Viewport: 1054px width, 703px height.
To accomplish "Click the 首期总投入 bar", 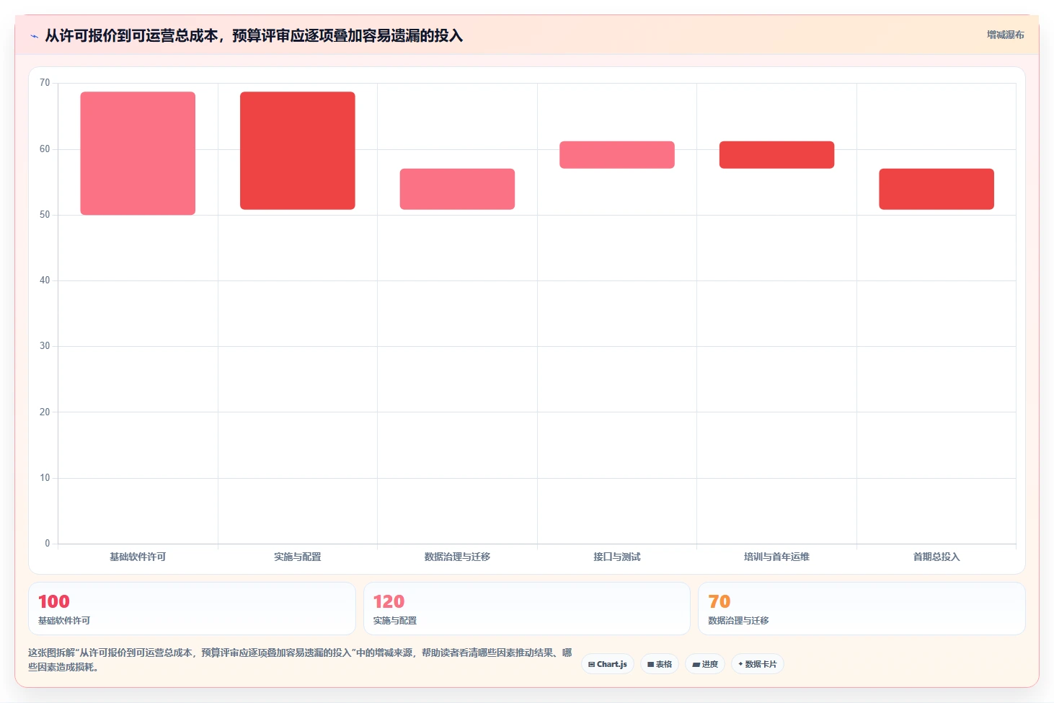I will click(936, 189).
